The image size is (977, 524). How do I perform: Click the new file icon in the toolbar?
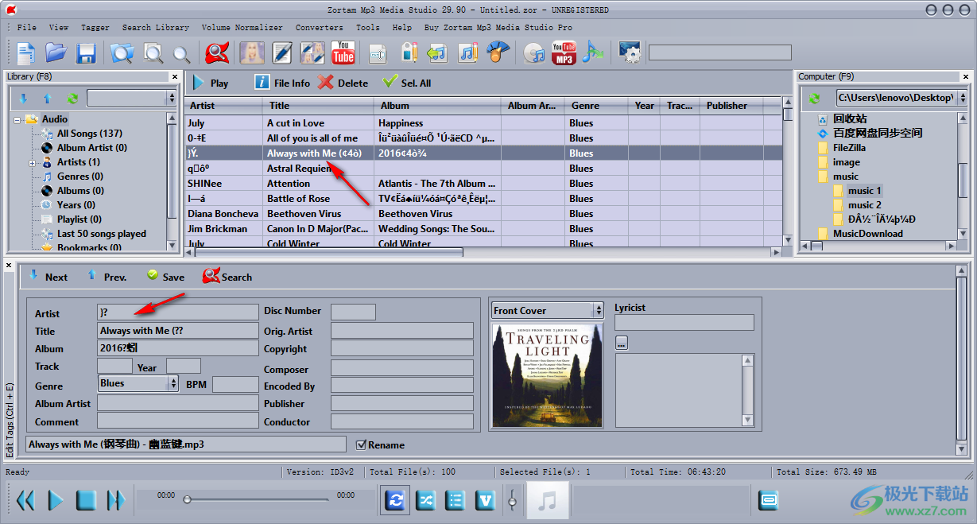(x=26, y=53)
